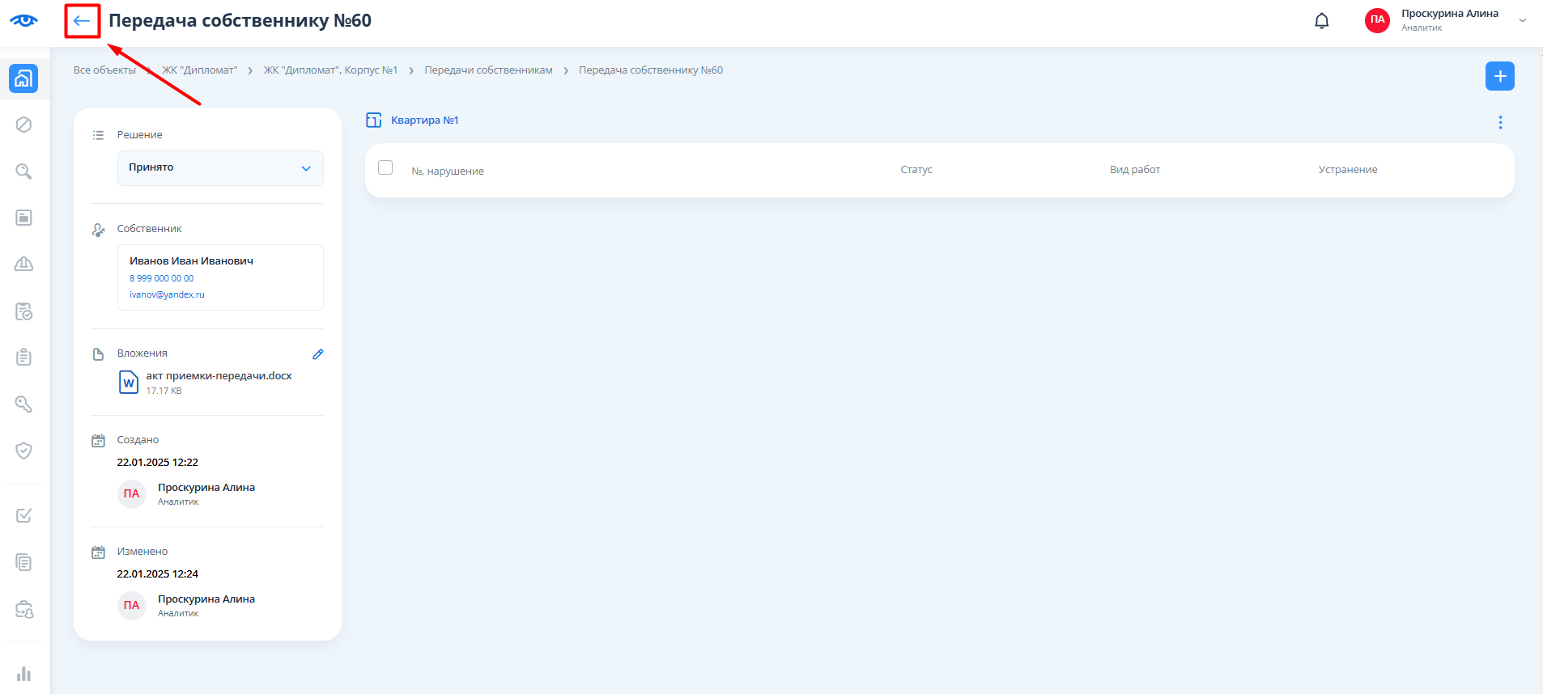Screen dimensions: 1543x694
Task: Click the back arrow next to the title
Action: (x=82, y=21)
